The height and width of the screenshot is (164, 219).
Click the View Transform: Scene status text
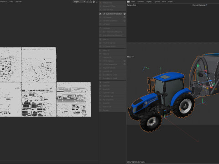tap(136, 162)
